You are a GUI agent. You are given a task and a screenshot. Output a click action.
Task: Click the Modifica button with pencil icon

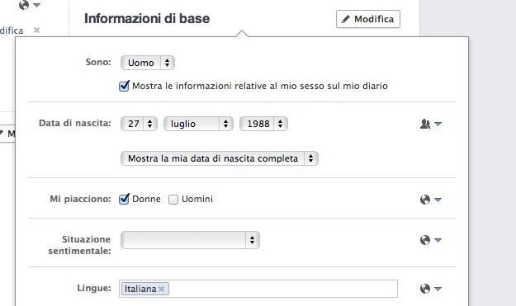tap(368, 19)
